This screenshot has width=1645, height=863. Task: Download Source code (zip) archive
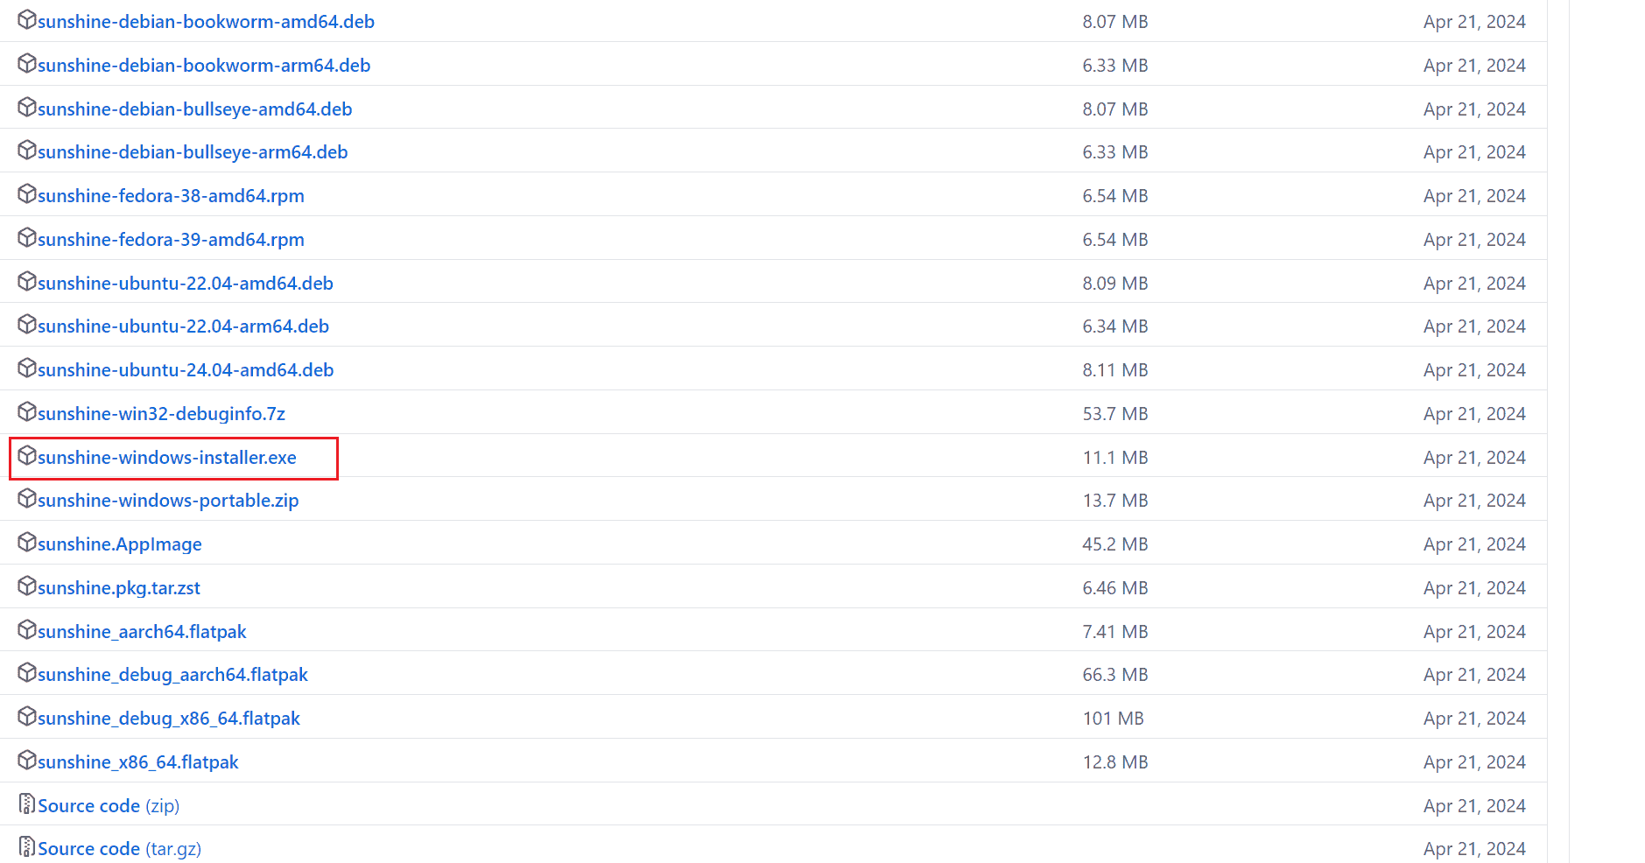click(x=109, y=806)
